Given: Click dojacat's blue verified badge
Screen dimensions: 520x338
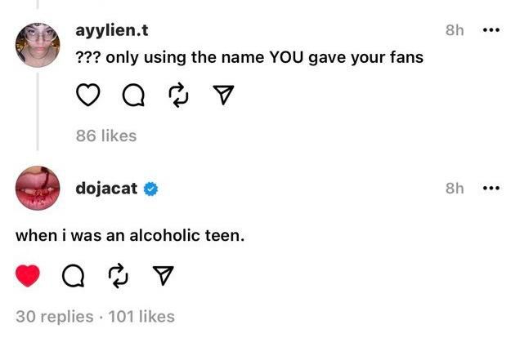Looking at the screenshot, I should click(150, 189).
